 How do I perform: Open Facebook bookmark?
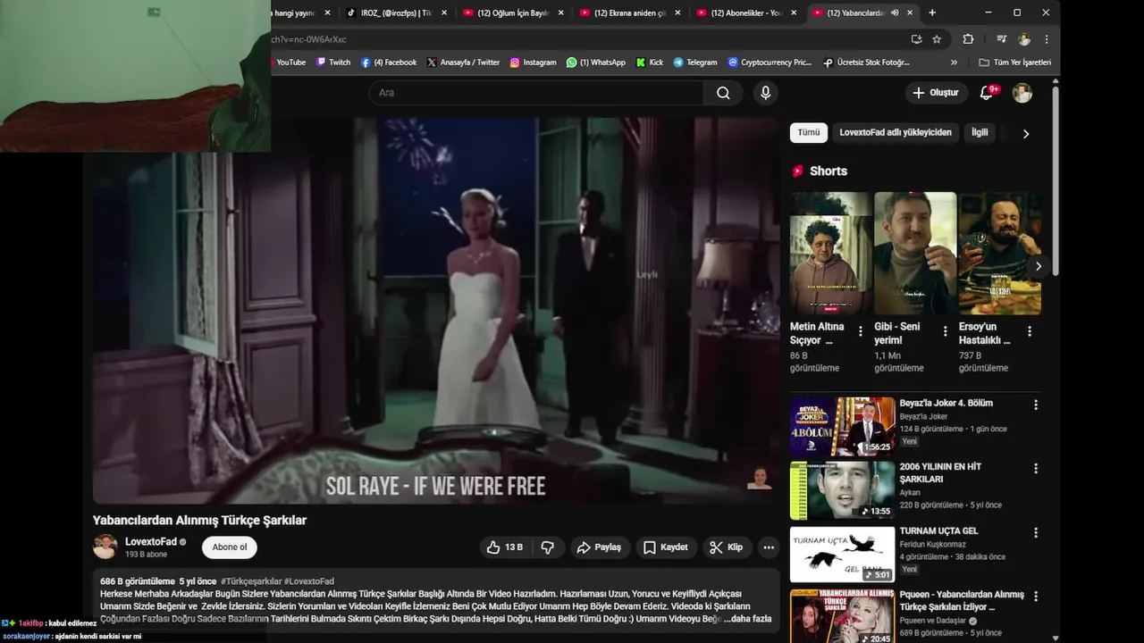coord(389,63)
